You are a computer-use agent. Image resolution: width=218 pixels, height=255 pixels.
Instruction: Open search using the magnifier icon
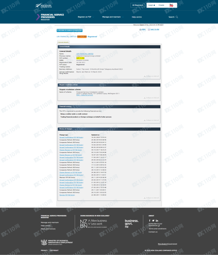[177, 17]
